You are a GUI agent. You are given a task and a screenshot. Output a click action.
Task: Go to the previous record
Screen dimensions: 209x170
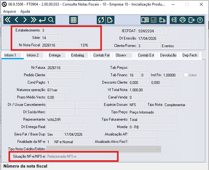[x=16, y=20]
